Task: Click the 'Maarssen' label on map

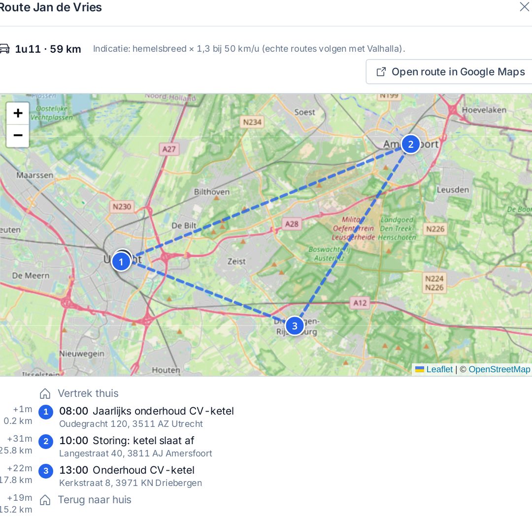Action: click(x=35, y=175)
